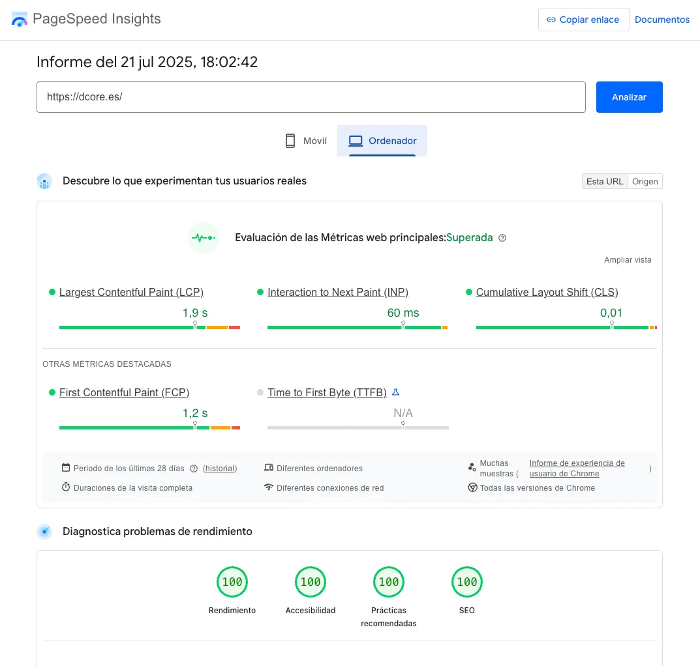Click the SEO score gauge
The height and width of the screenshot is (666, 700).
coord(467,582)
